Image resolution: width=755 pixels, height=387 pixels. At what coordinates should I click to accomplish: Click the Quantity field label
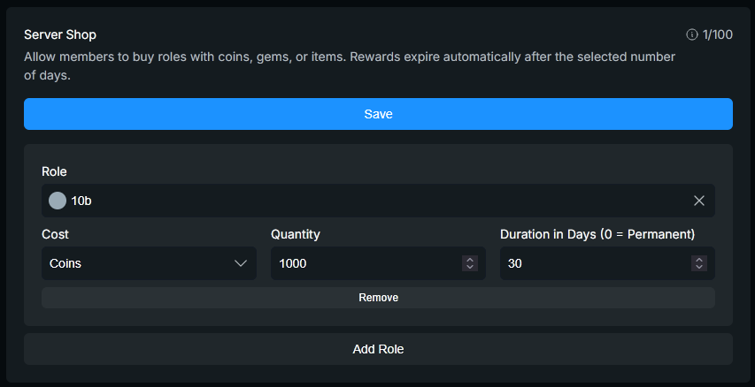point(296,234)
